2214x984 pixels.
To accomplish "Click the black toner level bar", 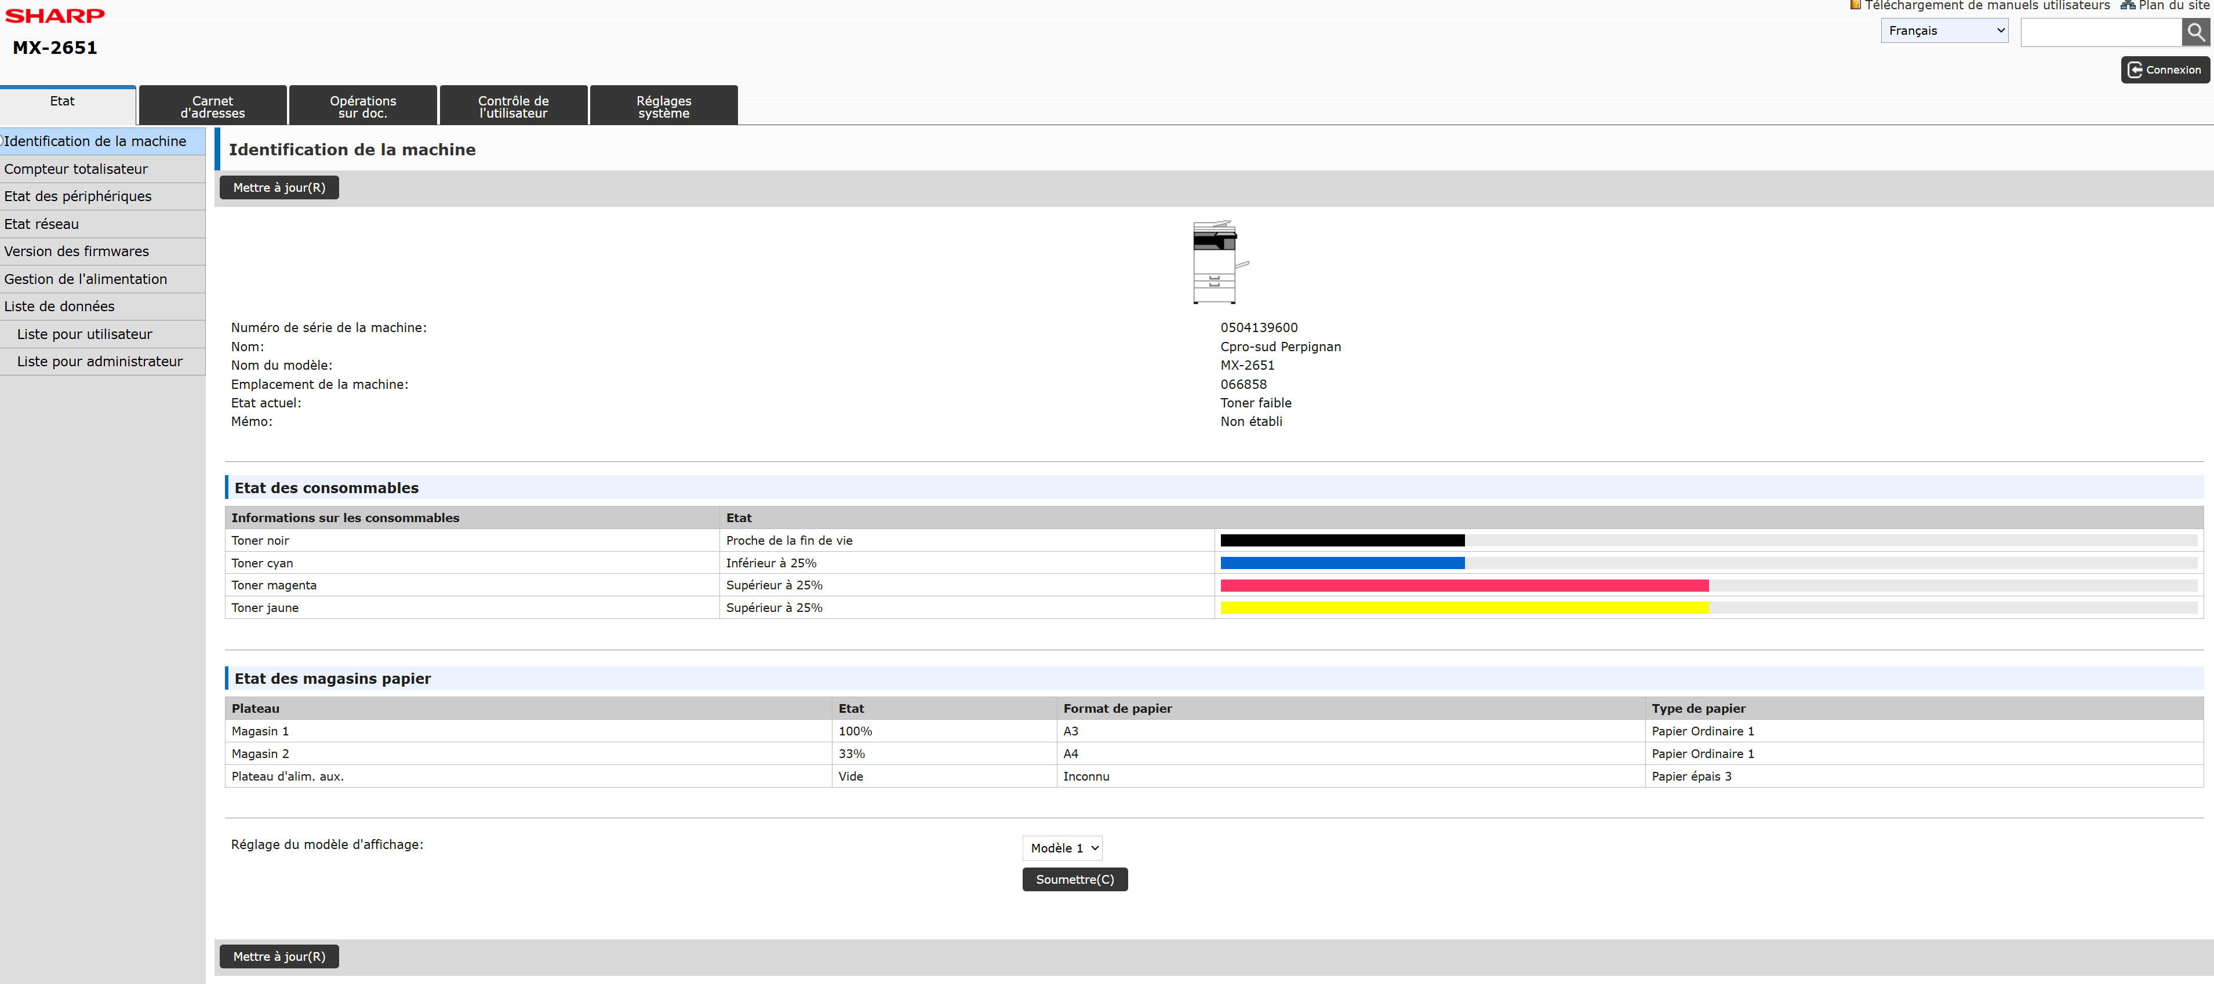I will click(1342, 541).
